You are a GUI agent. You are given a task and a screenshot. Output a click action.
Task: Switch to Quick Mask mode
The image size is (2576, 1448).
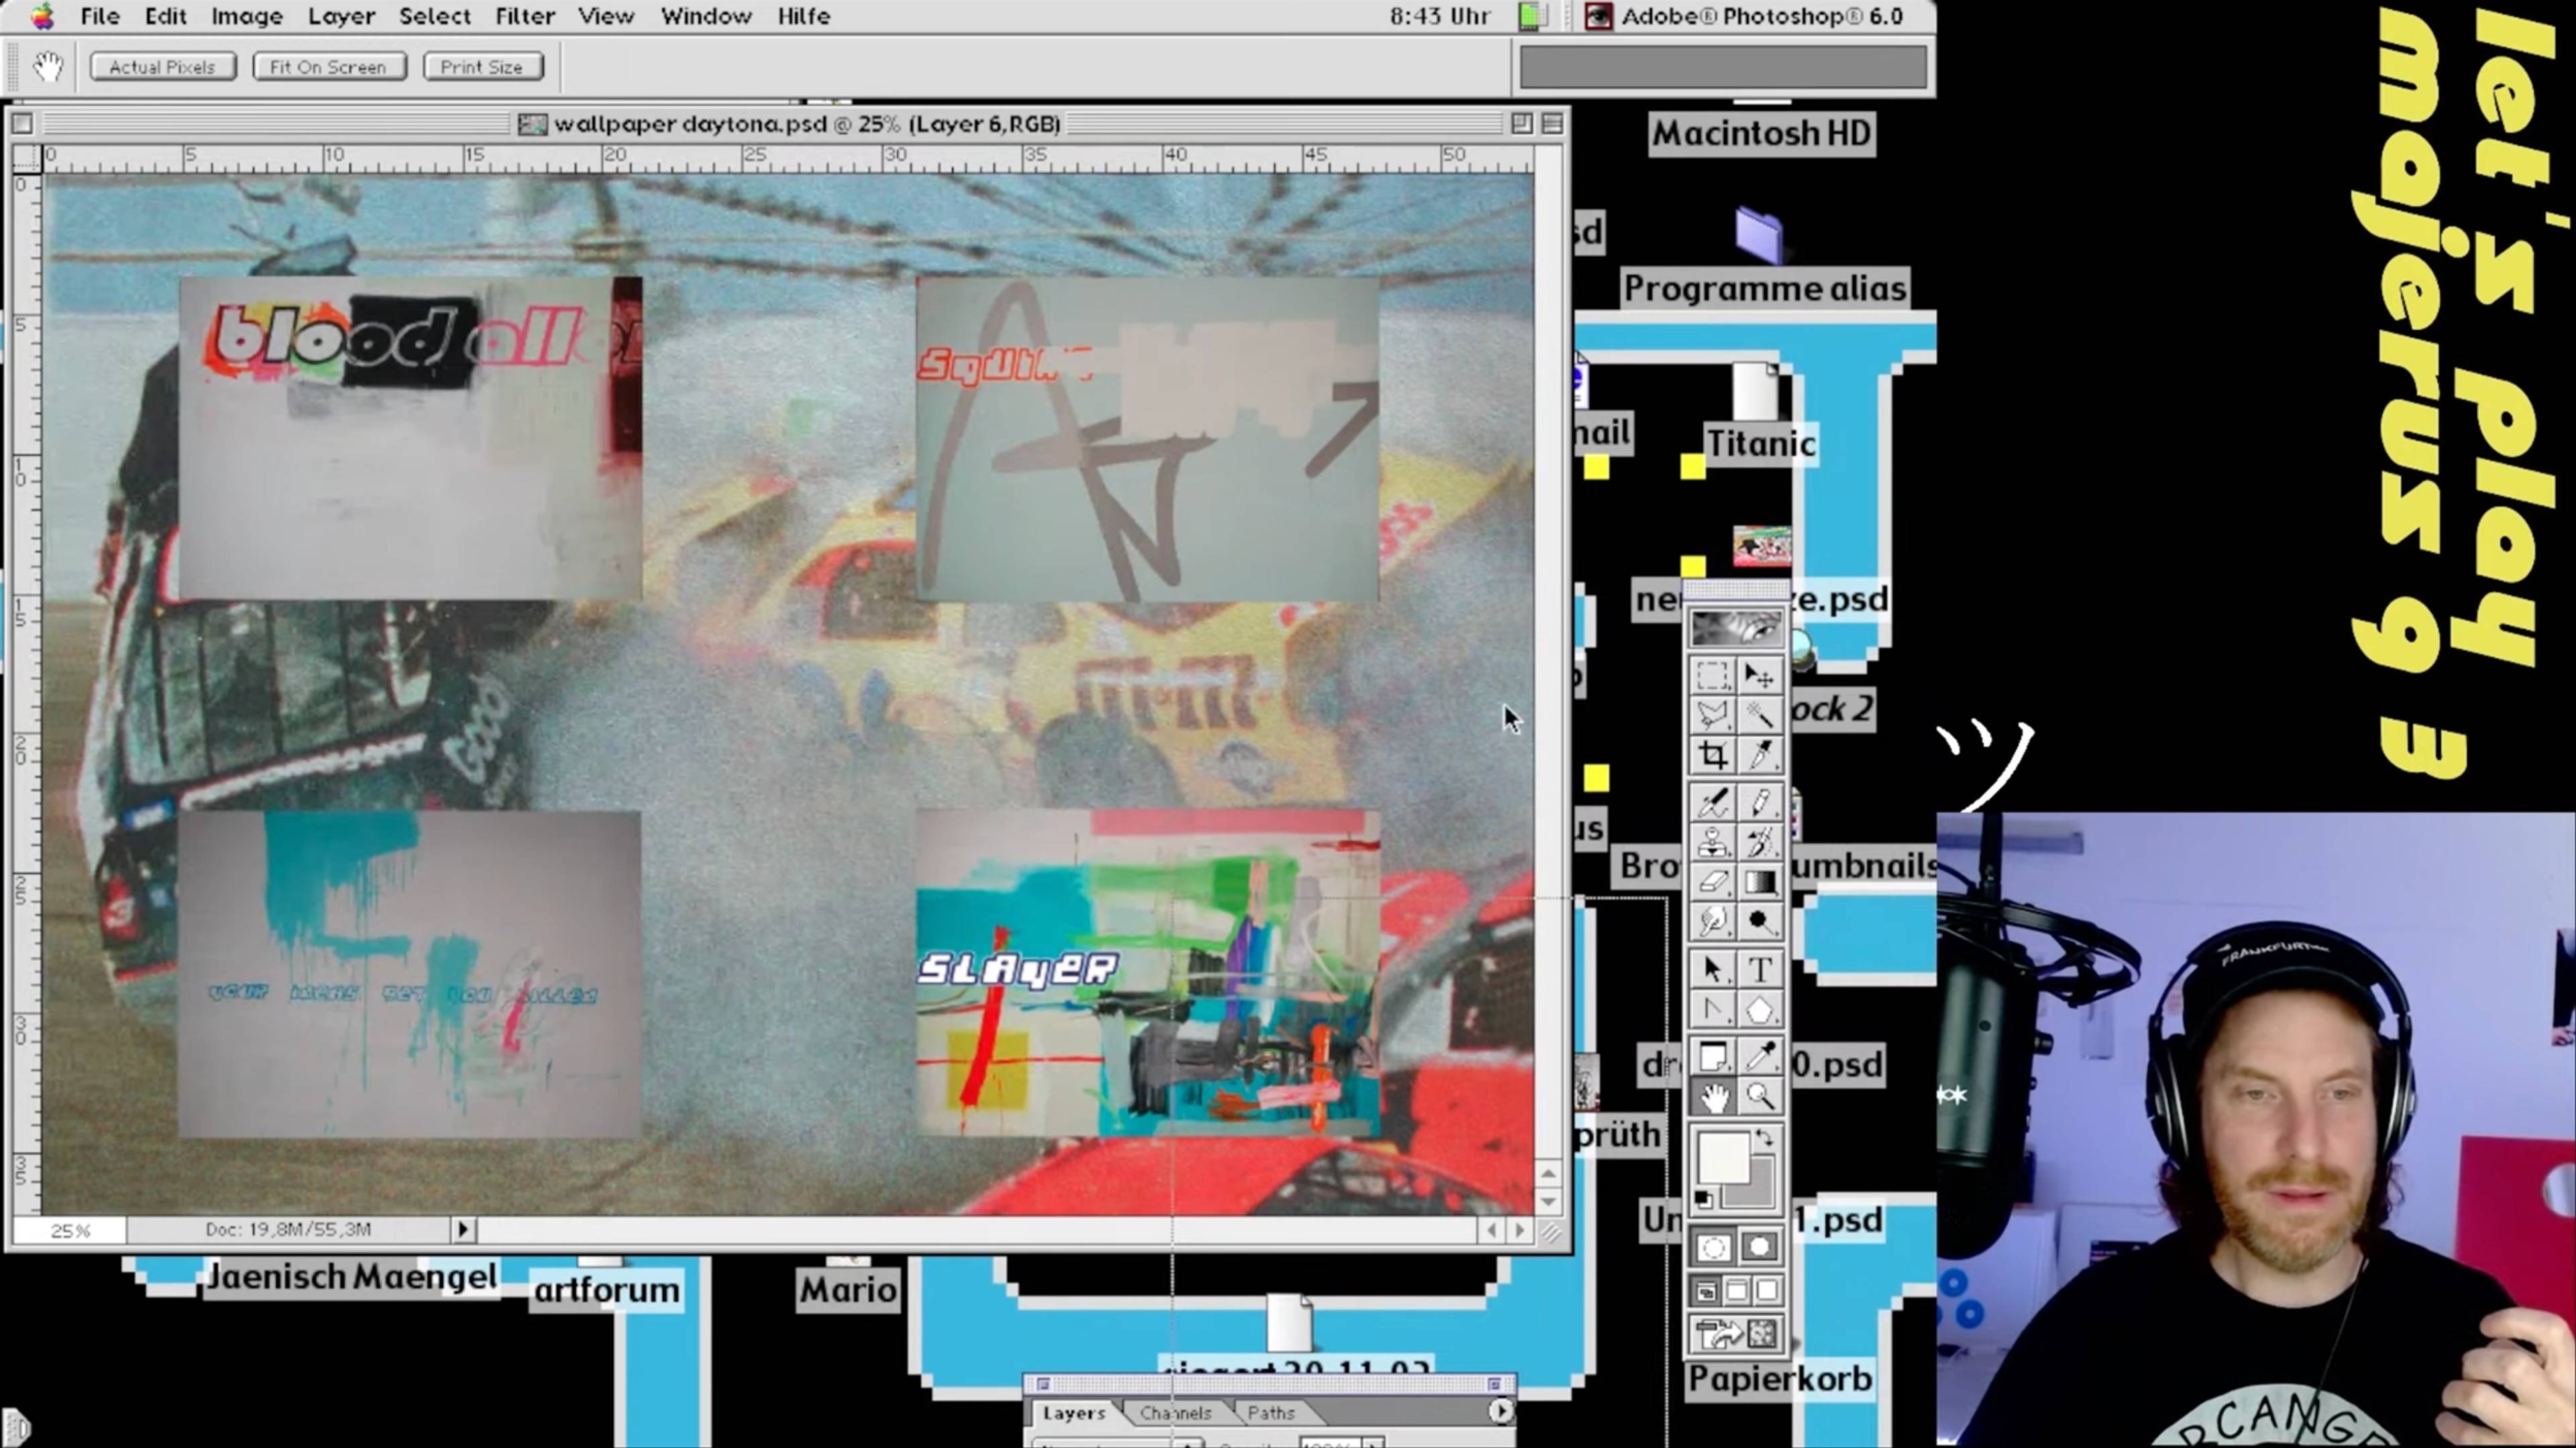coord(1760,1246)
